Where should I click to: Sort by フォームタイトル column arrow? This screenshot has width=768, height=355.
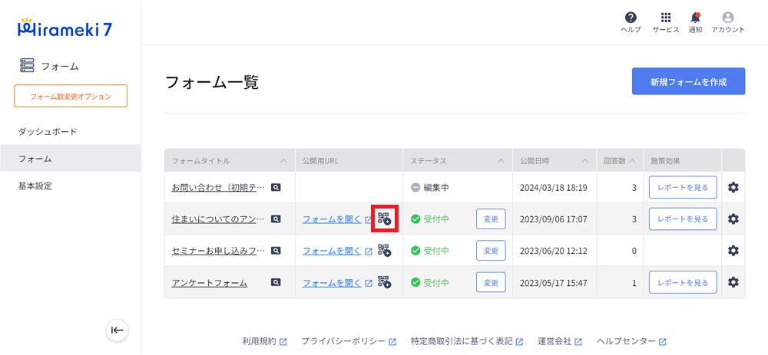[283, 161]
